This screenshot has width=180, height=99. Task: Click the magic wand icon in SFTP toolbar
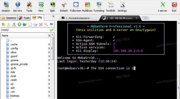tap(46, 24)
